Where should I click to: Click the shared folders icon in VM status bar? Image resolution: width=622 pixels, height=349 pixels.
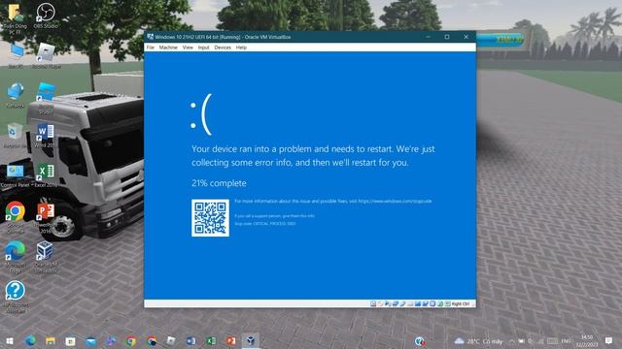[410, 303]
